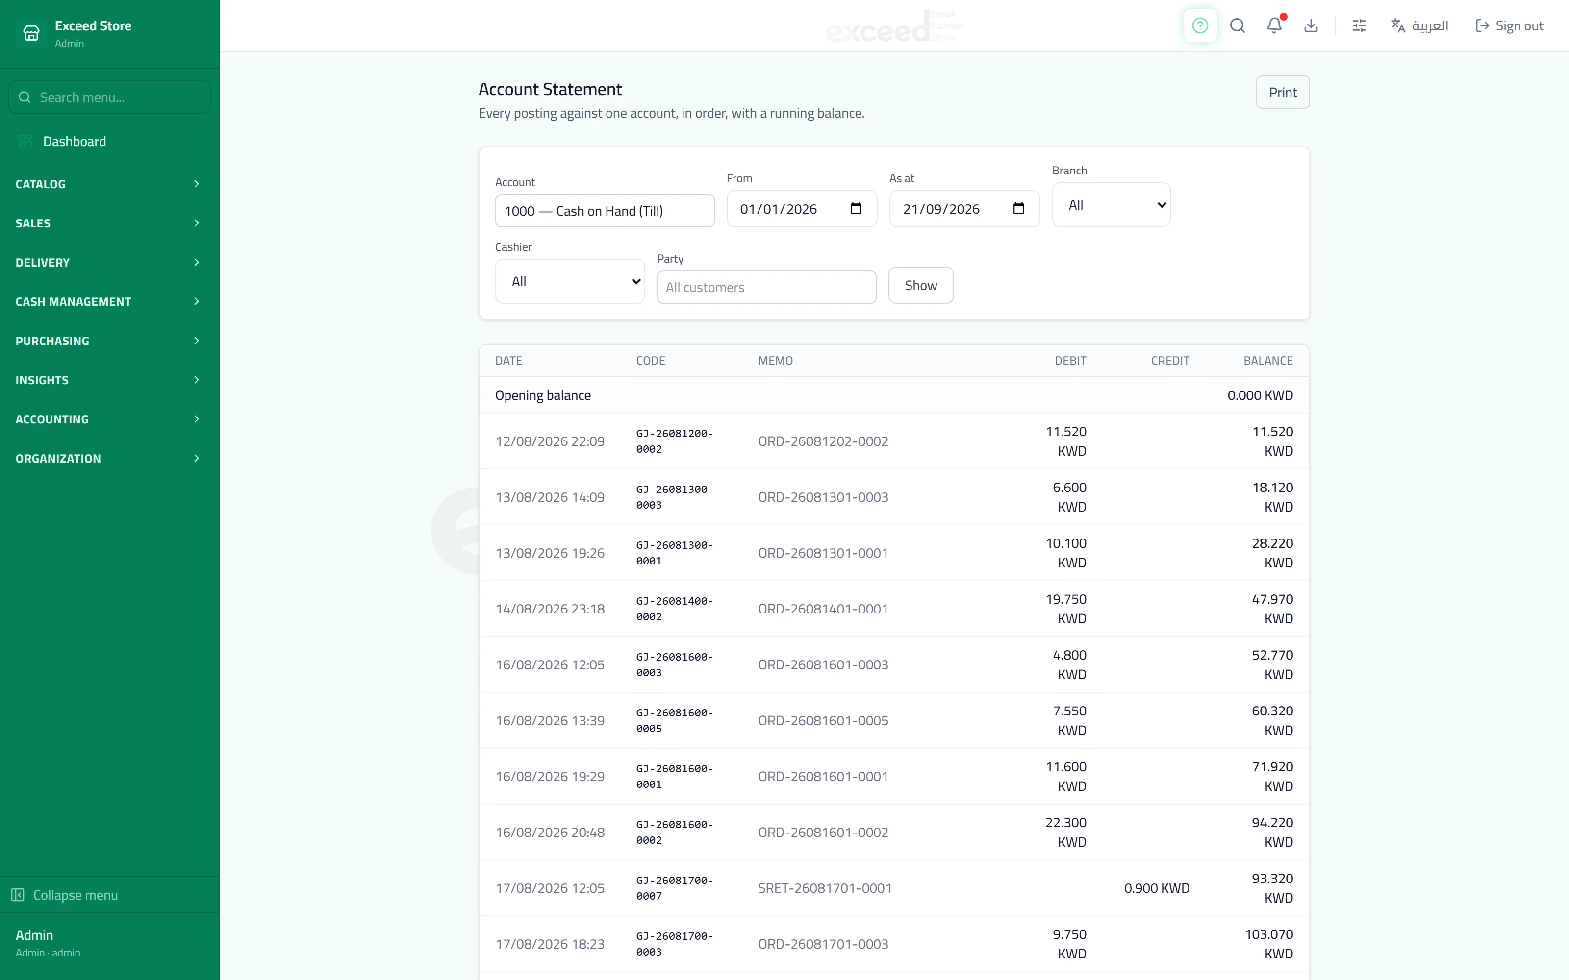
Task: Click memo ORD-26081601-0005
Action: click(823, 721)
